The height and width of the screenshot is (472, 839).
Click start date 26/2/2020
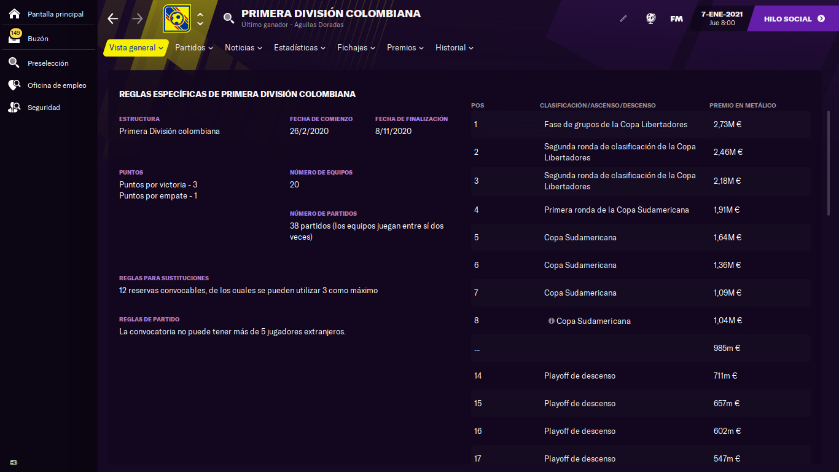(x=309, y=131)
